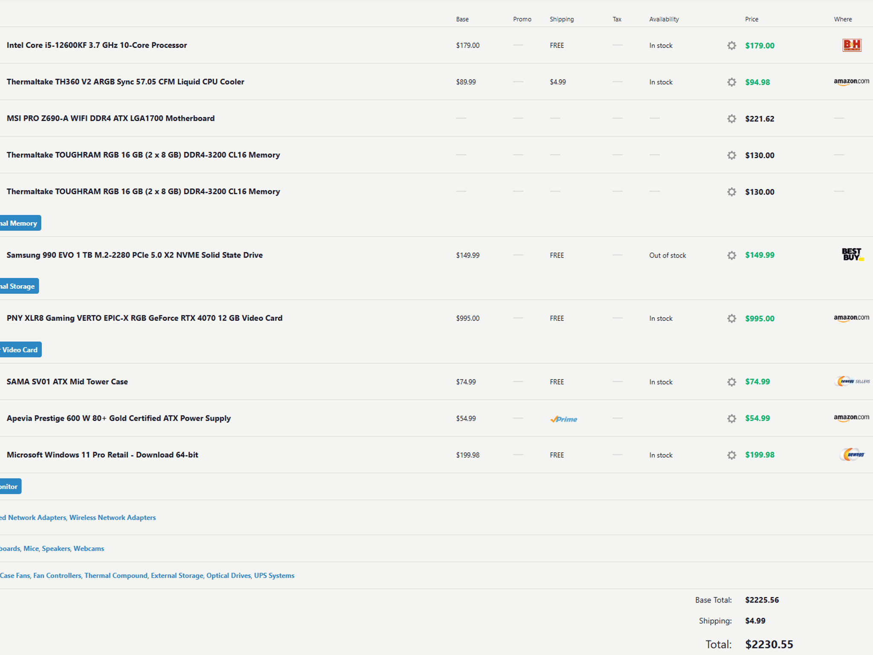
Task: Open the SAMA SV01 ATX Mid Tower Case link
Action: (67, 382)
